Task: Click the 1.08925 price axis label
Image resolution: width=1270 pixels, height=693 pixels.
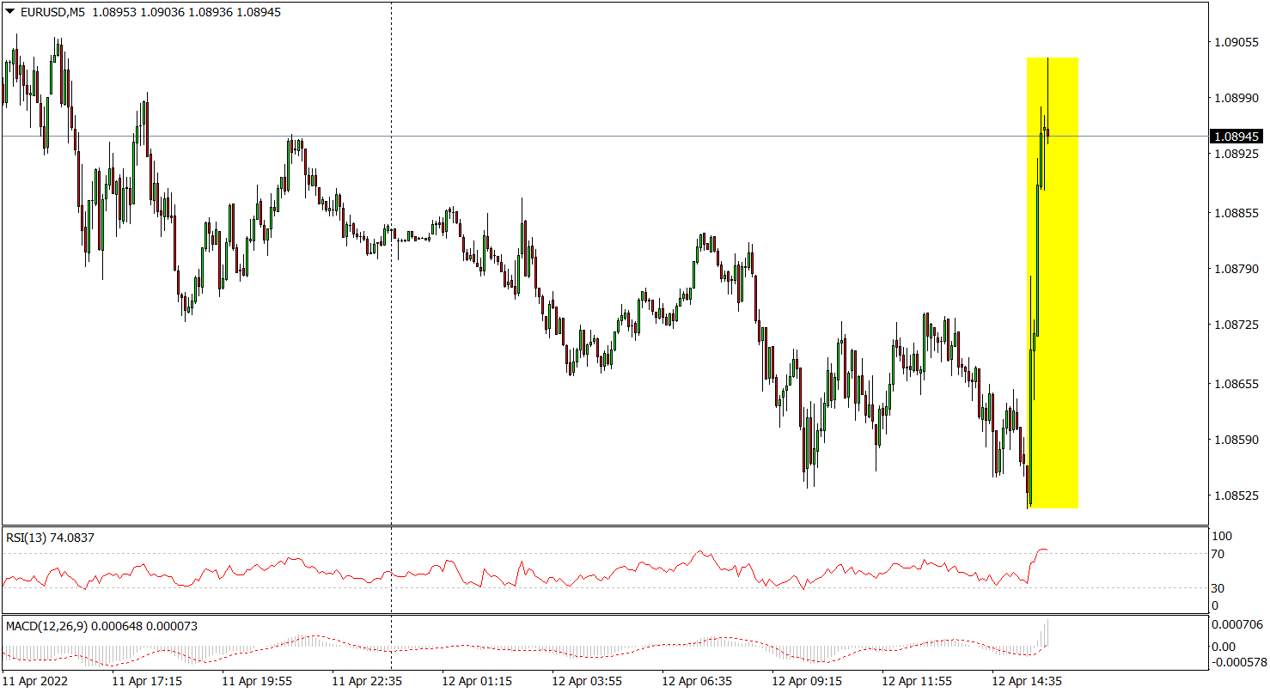Action: point(1236,155)
